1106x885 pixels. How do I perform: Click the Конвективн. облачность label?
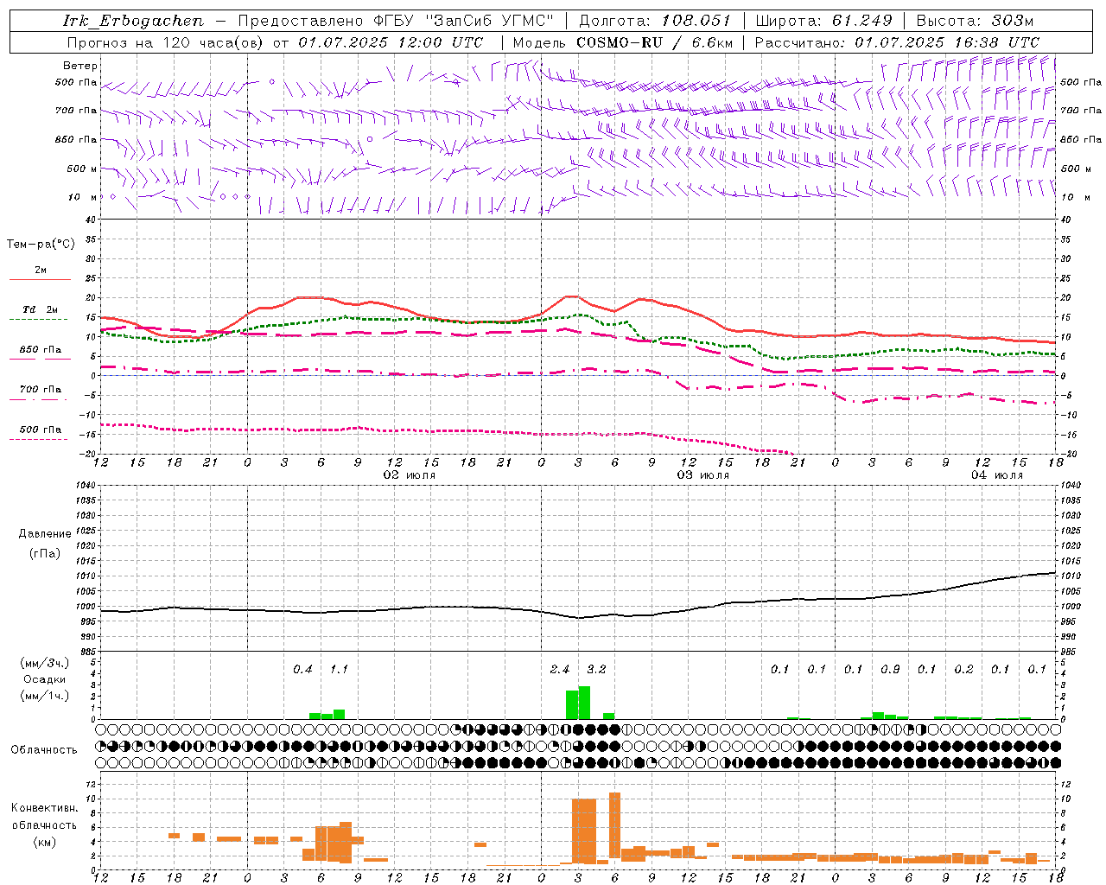click(x=44, y=817)
